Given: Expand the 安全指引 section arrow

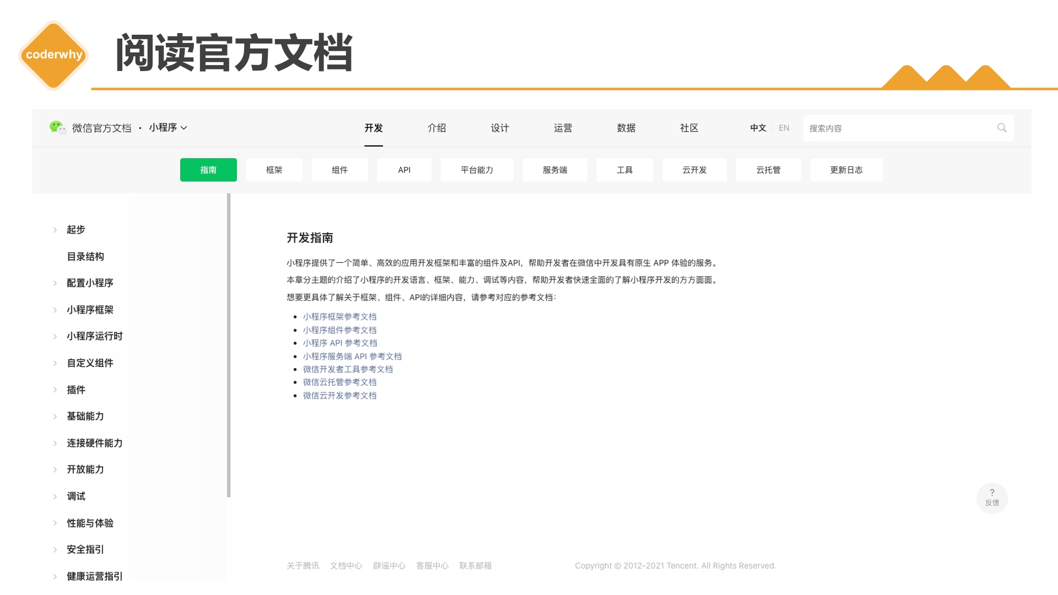Looking at the screenshot, I should click(55, 550).
